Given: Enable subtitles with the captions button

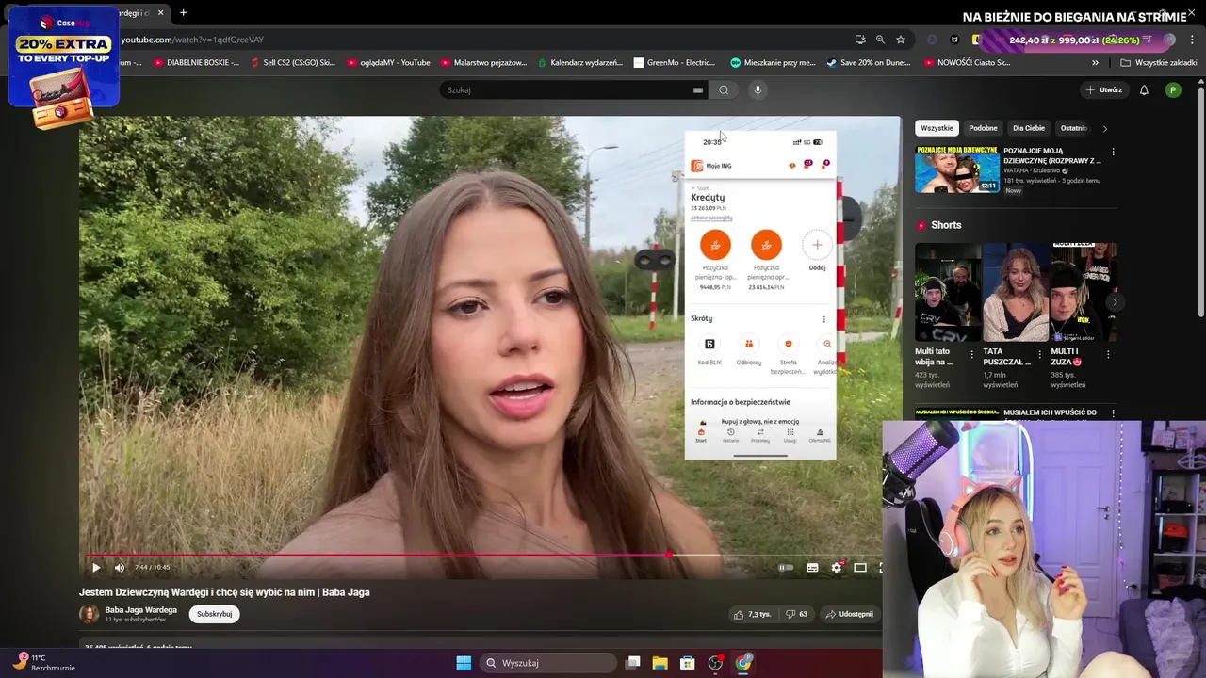Looking at the screenshot, I should click(812, 568).
